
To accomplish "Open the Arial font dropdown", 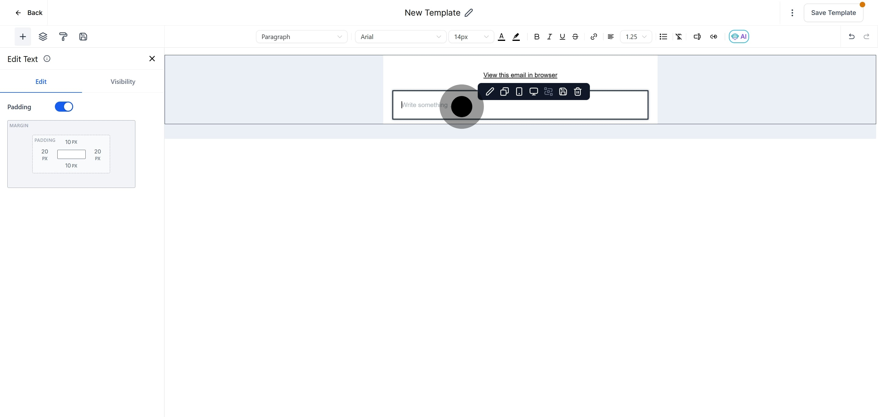I will click(401, 37).
